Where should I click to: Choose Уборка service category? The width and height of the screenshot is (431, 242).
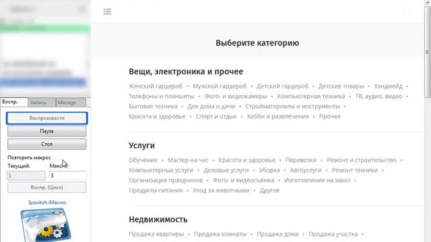(x=269, y=170)
